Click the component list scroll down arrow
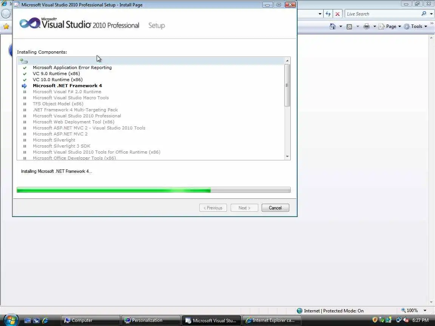Image resolution: width=435 pixels, height=326 pixels. [287, 157]
